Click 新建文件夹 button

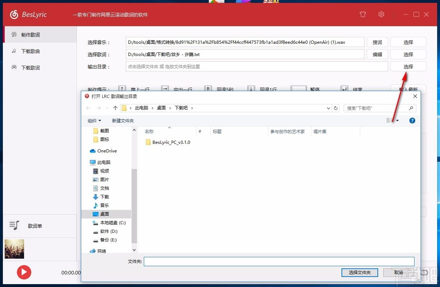tap(123, 121)
